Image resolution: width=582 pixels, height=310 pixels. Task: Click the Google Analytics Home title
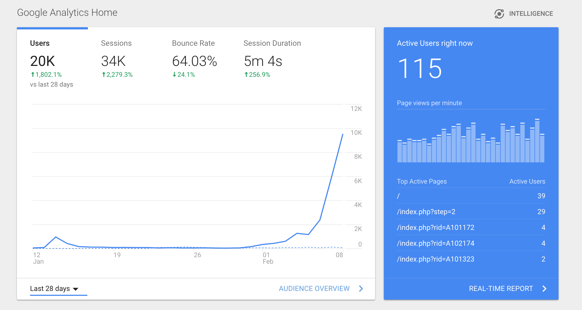tap(67, 13)
